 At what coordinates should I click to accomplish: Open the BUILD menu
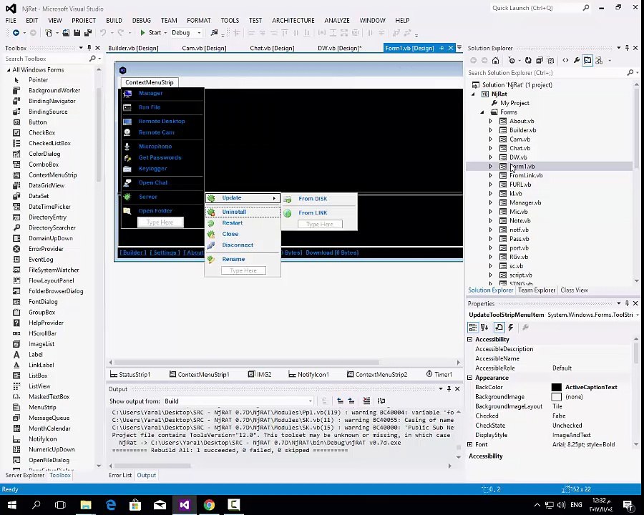pyautogui.click(x=114, y=20)
